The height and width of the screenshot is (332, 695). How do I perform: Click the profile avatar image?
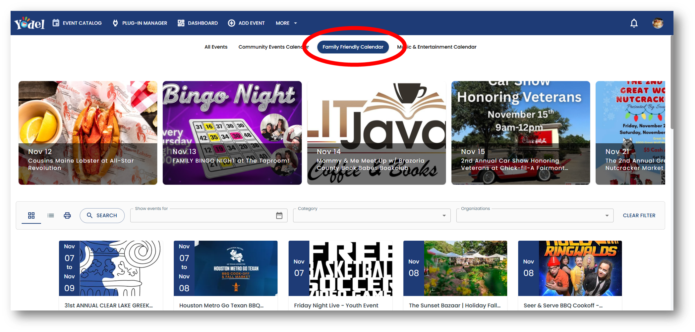tap(658, 23)
